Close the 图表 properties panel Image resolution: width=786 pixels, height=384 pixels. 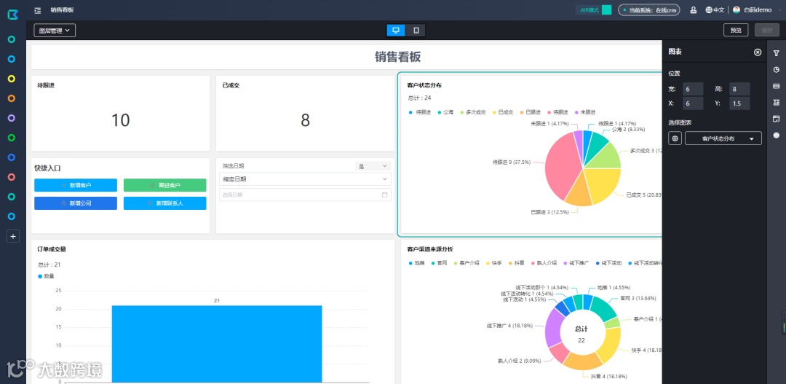tap(758, 52)
